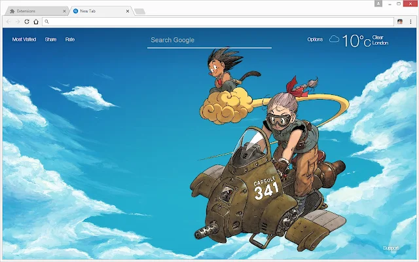Open the home page via house icon

[36, 22]
